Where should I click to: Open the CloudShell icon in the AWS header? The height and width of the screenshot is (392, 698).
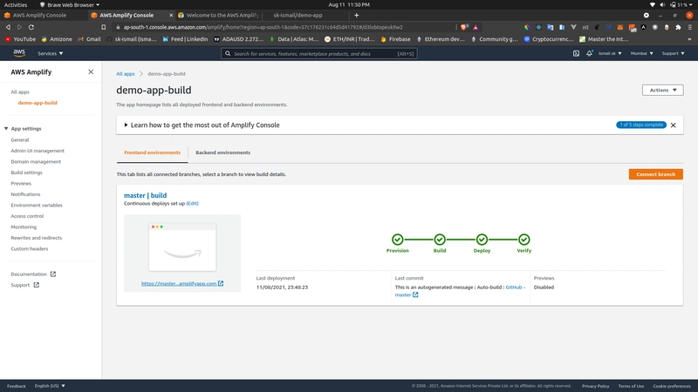tap(576, 53)
